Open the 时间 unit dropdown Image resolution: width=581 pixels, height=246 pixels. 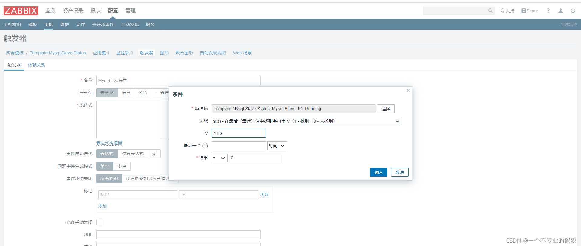pyautogui.click(x=277, y=146)
